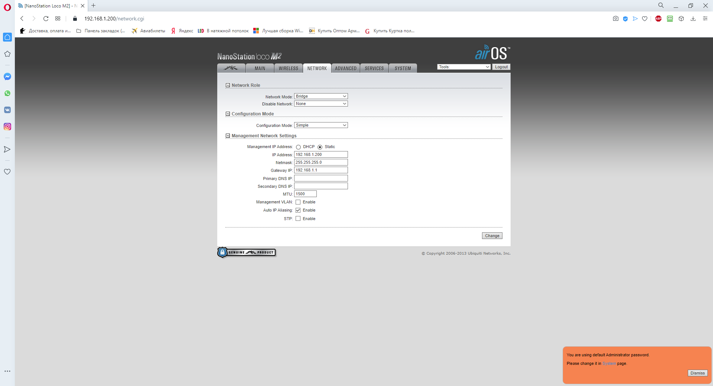The height and width of the screenshot is (386, 713).
Task: Open VK in the sidebar
Action: (7, 110)
